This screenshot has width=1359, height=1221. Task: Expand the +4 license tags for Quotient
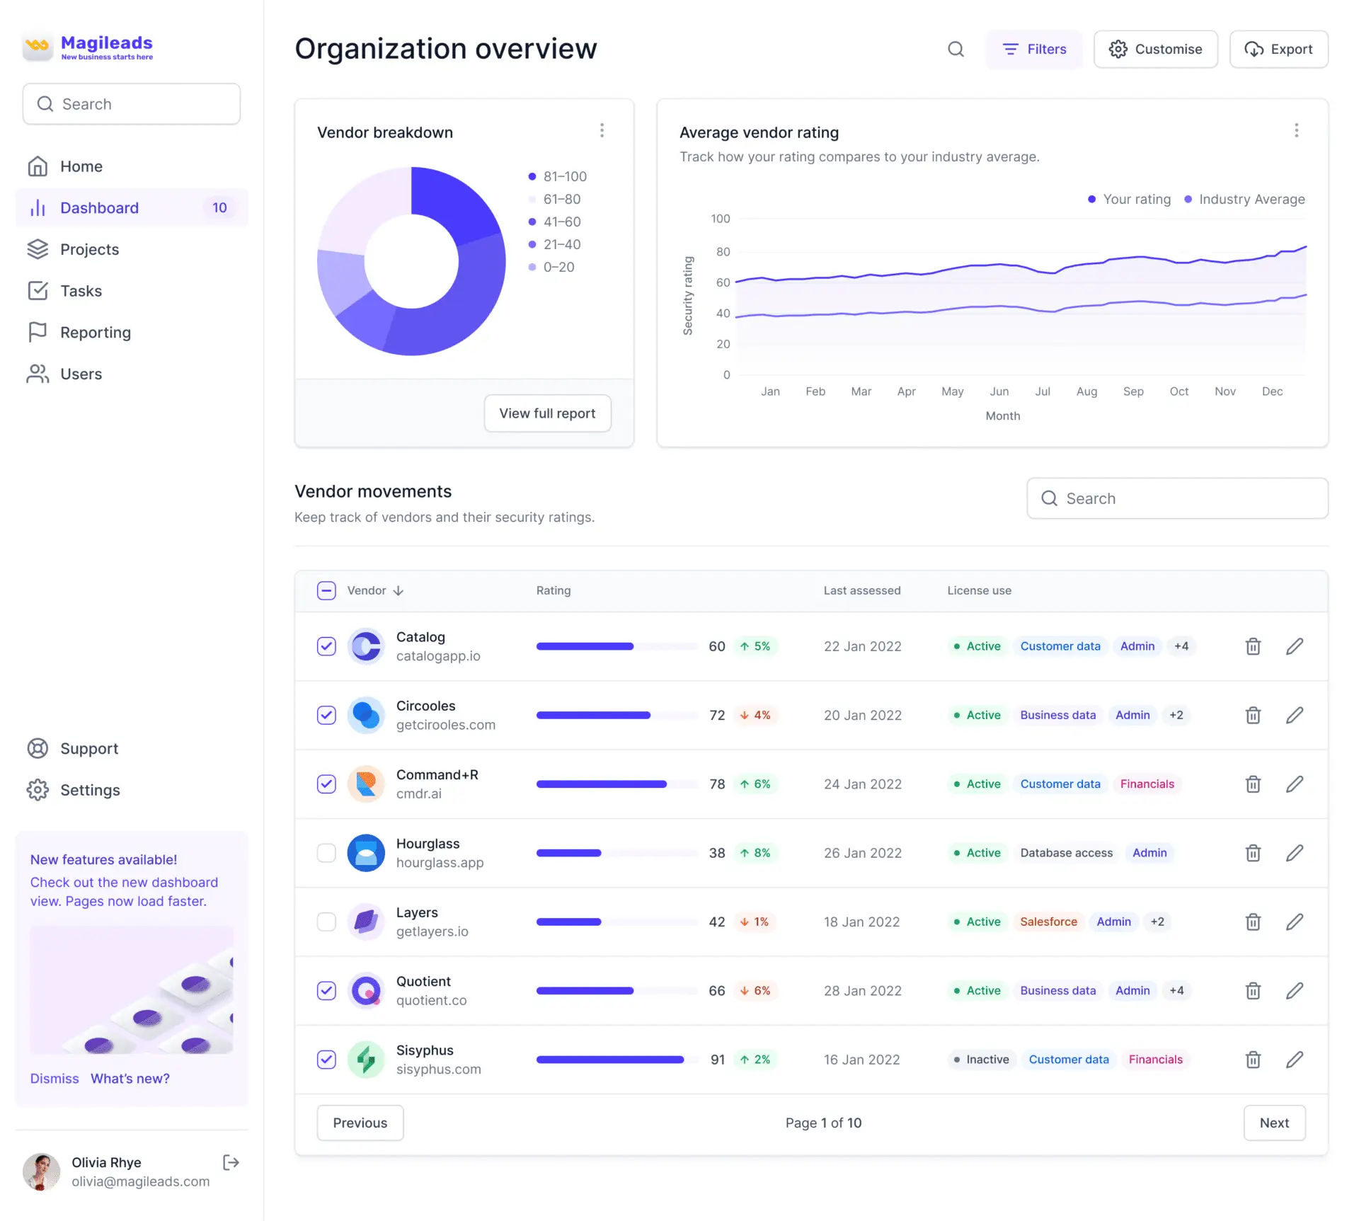(x=1176, y=991)
